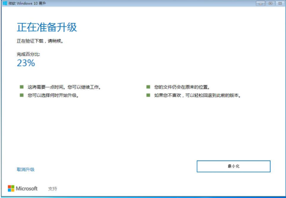Close the Windows 10 upgrade window
This screenshot has width=286, height=198.
coord(280,3)
